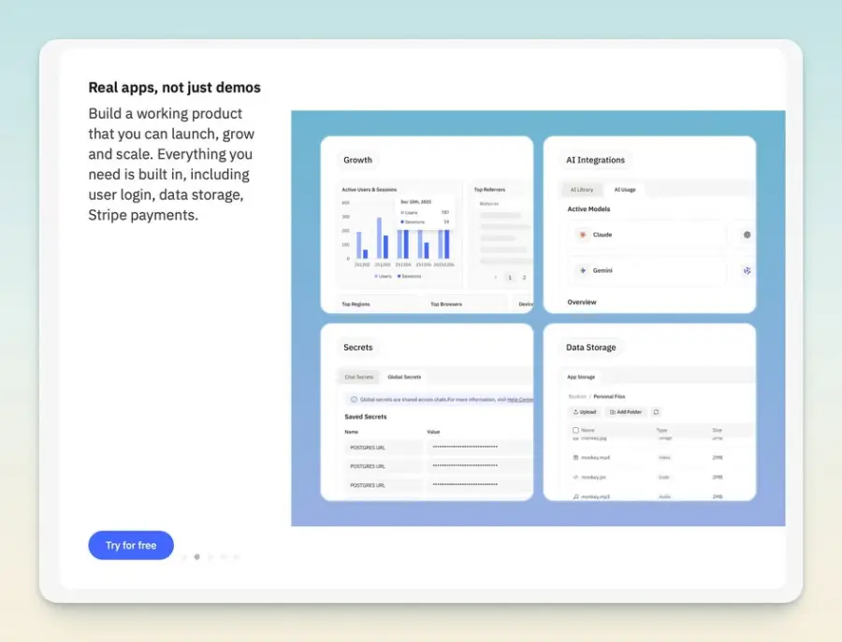Click the Active Users & Sessions chart title

(x=369, y=190)
